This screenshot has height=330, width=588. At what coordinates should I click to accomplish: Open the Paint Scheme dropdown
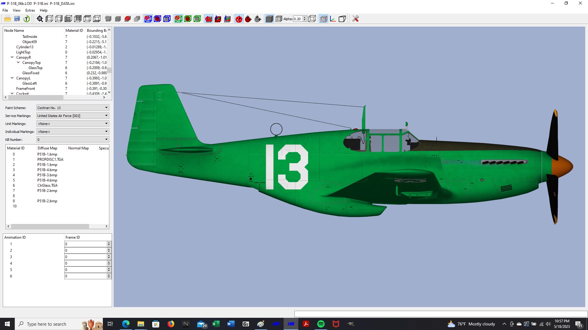click(x=73, y=108)
